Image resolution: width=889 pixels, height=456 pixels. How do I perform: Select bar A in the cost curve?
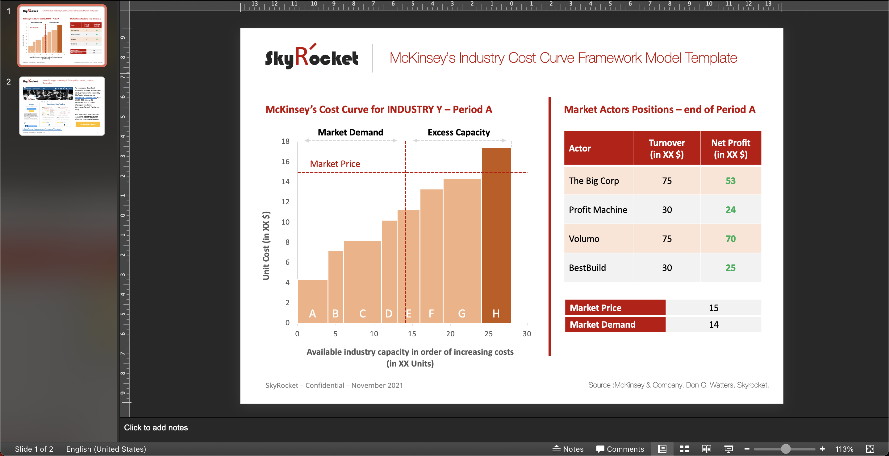(313, 301)
